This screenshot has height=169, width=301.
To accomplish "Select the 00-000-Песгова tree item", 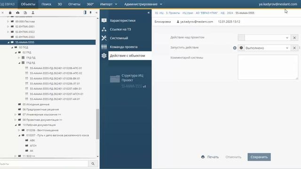I will click(x=25, y=22).
